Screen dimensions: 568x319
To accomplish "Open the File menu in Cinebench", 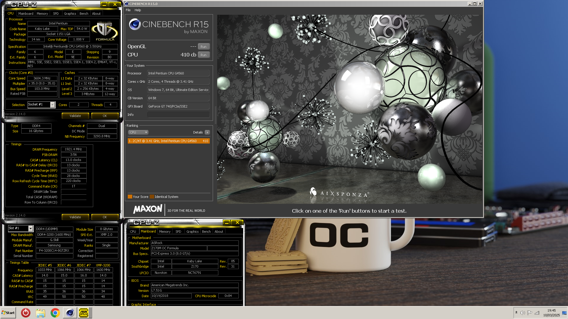I will [128, 10].
